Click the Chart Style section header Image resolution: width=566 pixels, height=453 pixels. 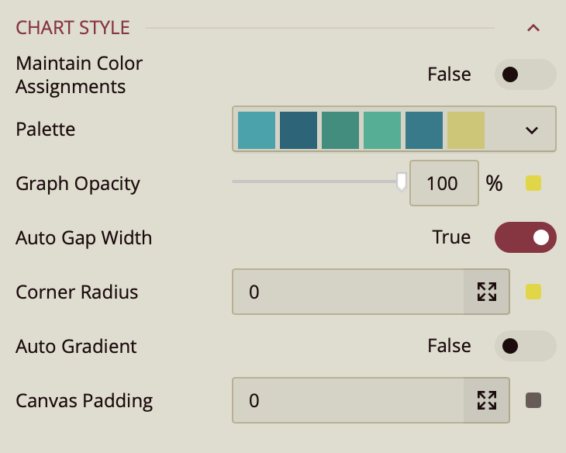[73, 29]
